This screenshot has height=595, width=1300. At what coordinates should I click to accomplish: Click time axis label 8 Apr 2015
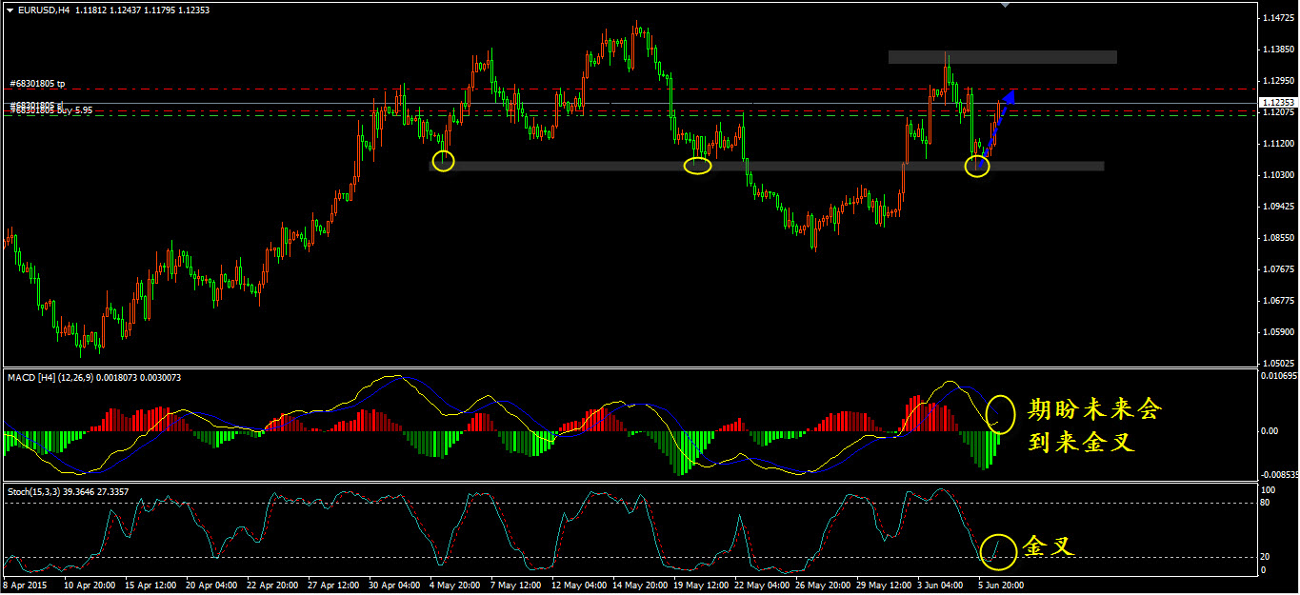24,584
